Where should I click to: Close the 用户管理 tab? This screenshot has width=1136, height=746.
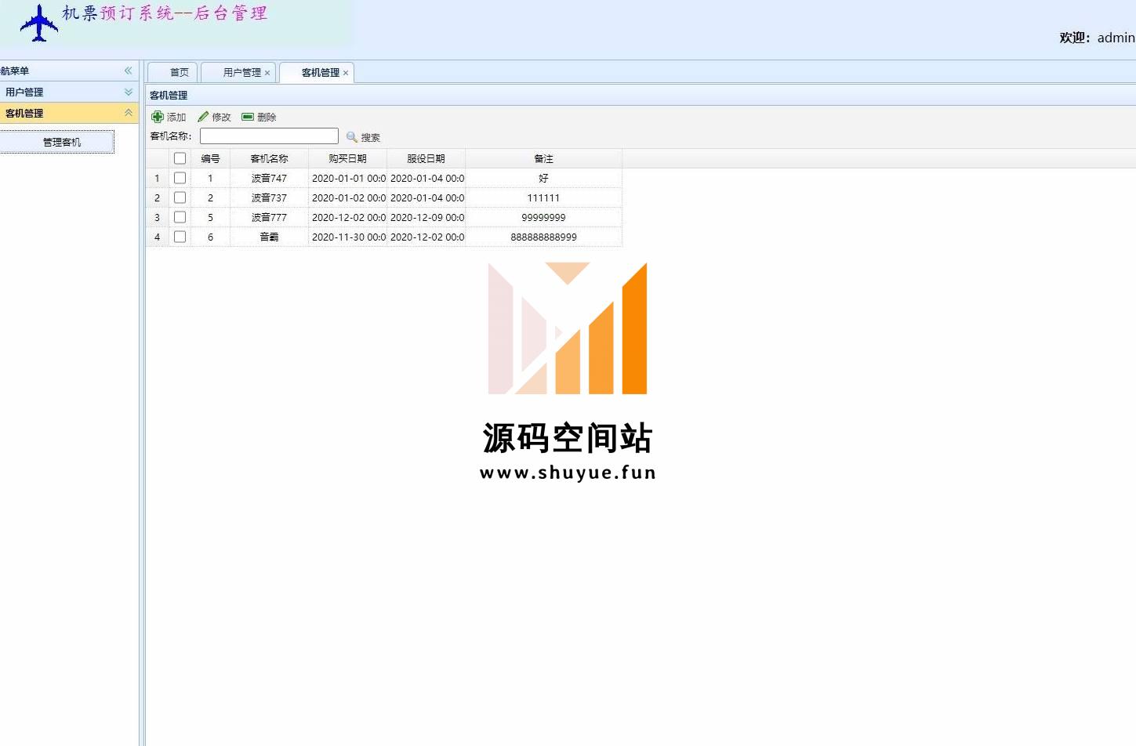coord(267,73)
